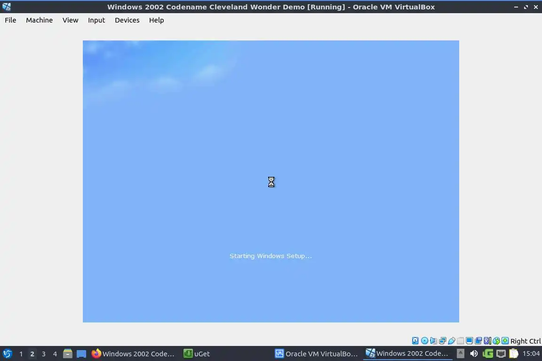This screenshot has height=361, width=542.
Task: Click the USB devices status icon
Action: coord(452,341)
